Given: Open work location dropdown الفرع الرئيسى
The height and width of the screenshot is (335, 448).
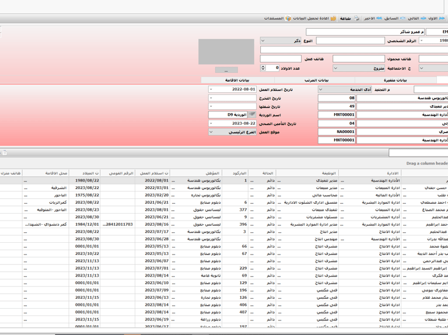Looking at the screenshot, I should pyautogui.click(x=232, y=132).
